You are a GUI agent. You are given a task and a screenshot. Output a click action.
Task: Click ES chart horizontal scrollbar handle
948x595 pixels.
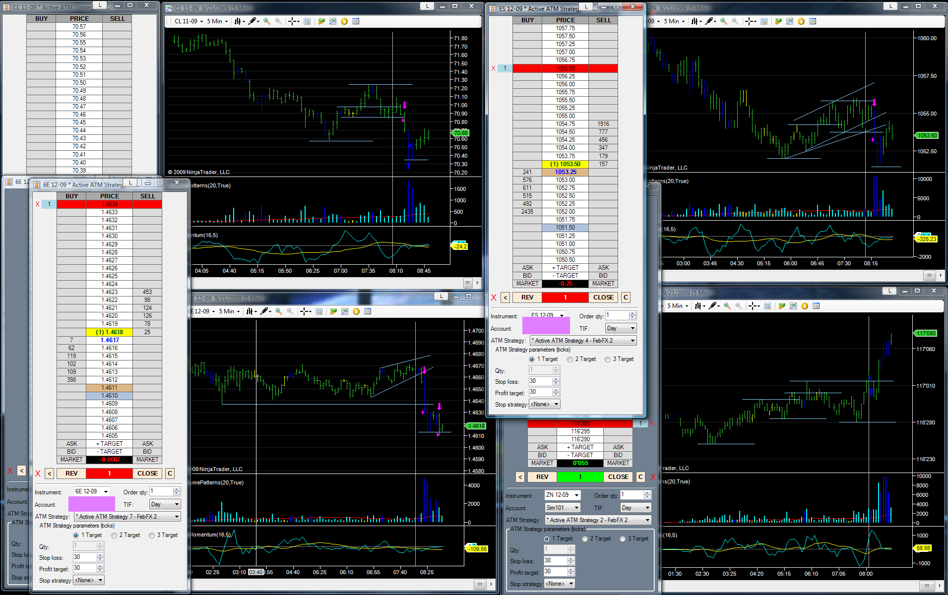point(929,275)
